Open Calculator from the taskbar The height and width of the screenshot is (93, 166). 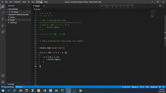point(33,91)
